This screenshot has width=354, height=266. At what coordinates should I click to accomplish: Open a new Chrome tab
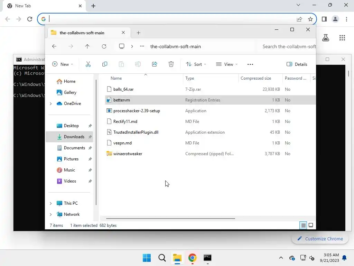tap(93, 6)
